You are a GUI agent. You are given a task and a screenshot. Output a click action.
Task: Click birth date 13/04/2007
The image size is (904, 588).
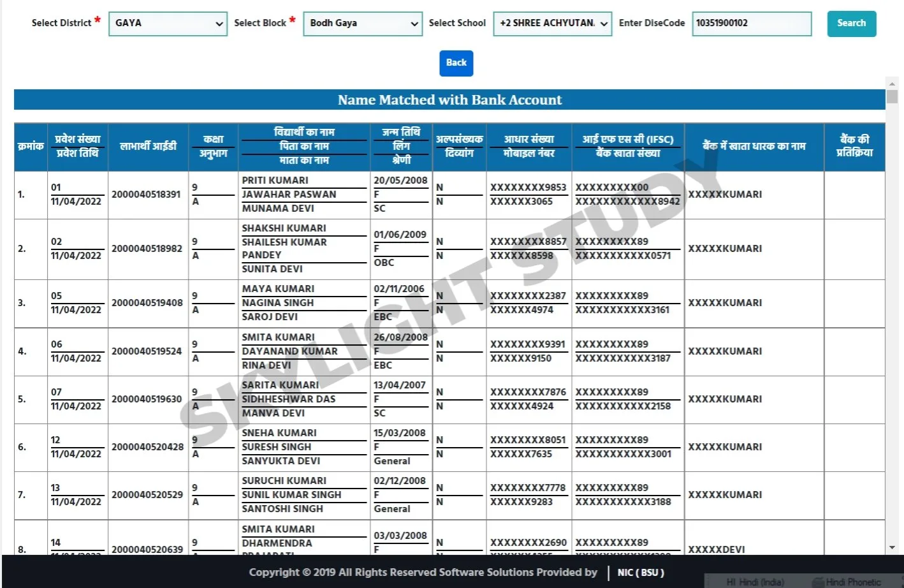pyautogui.click(x=399, y=385)
